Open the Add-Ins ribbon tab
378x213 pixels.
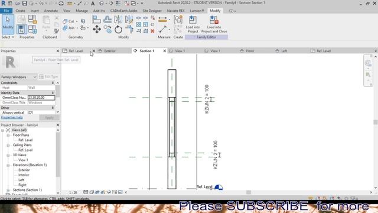[x=99, y=11]
